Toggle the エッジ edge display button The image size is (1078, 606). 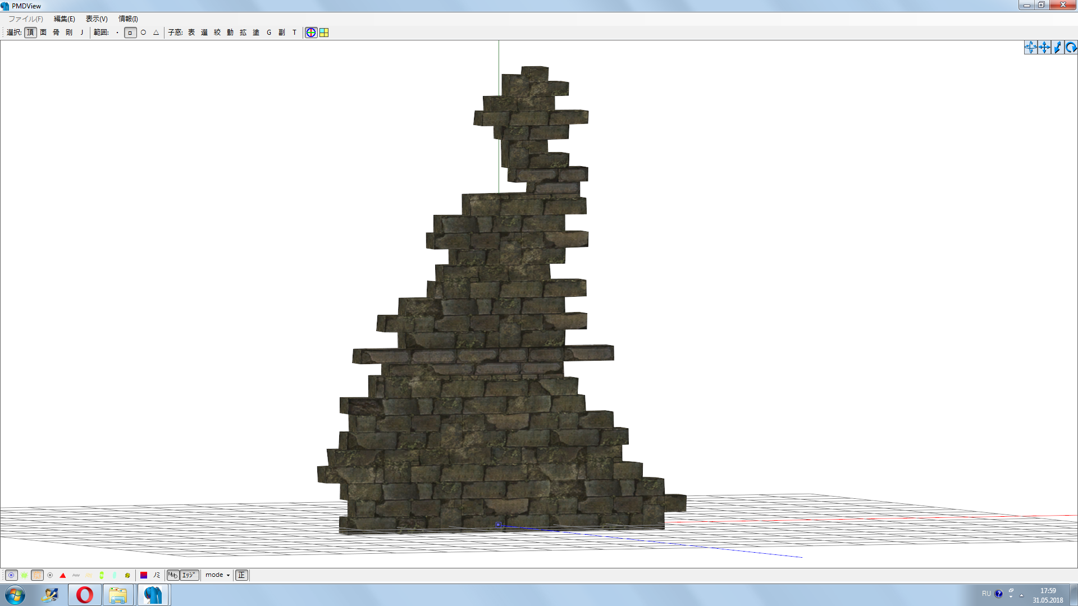(x=189, y=575)
